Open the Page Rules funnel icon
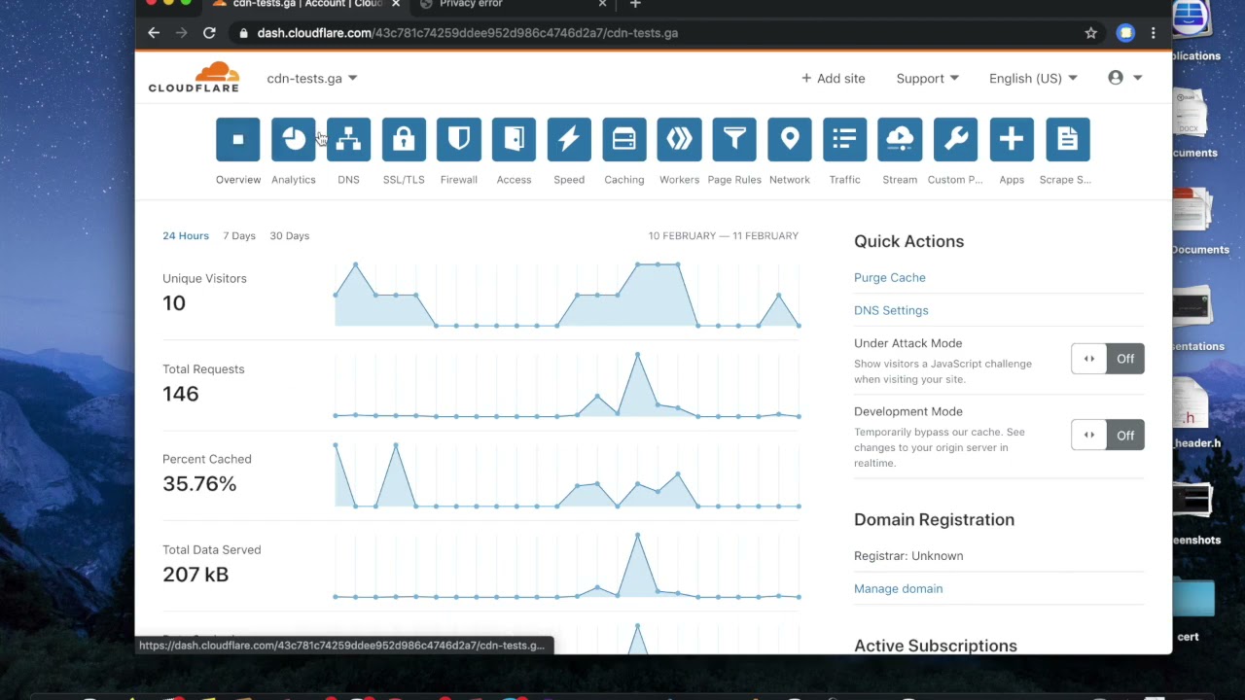Image resolution: width=1245 pixels, height=700 pixels. [734, 140]
